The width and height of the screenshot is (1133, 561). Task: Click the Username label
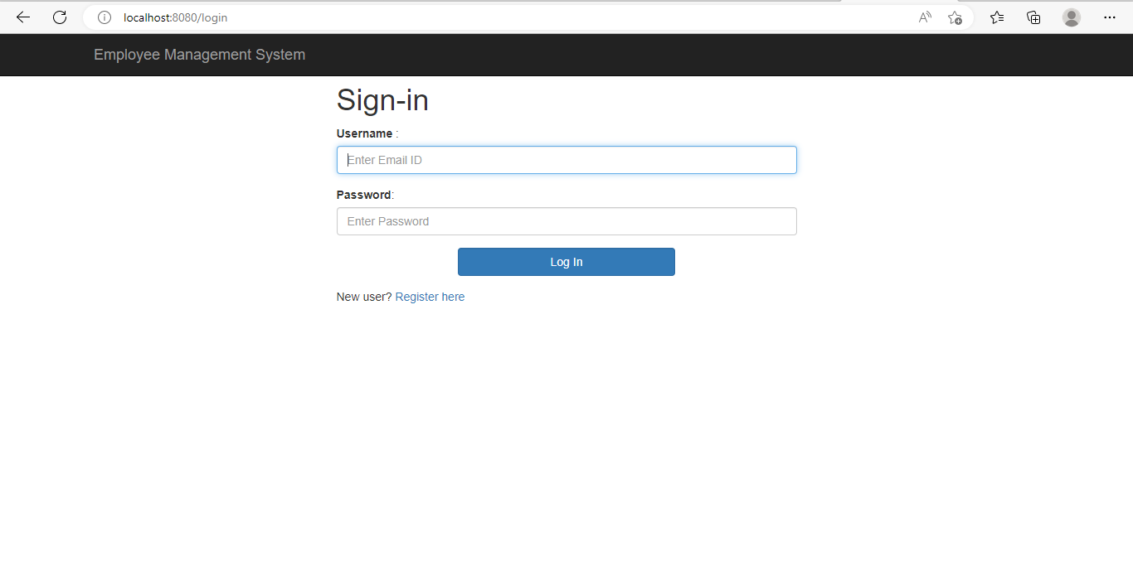point(365,133)
